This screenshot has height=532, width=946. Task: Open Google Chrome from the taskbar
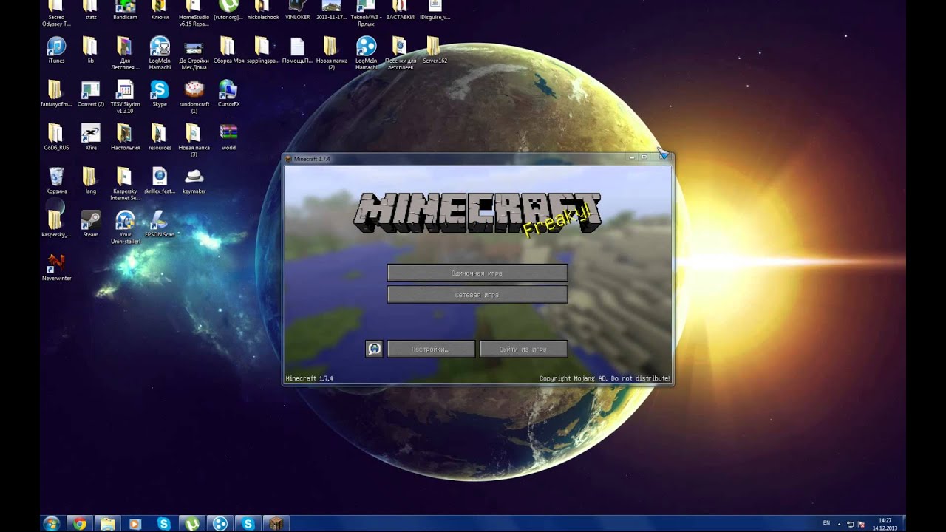click(x=80, y=524)
